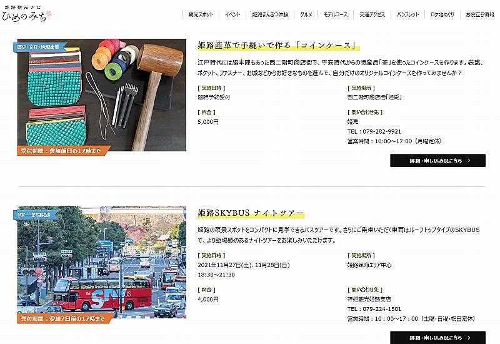Click the SKYBUS red bus photo
Viewport: 500px width, 344px height.
(102, 262)
